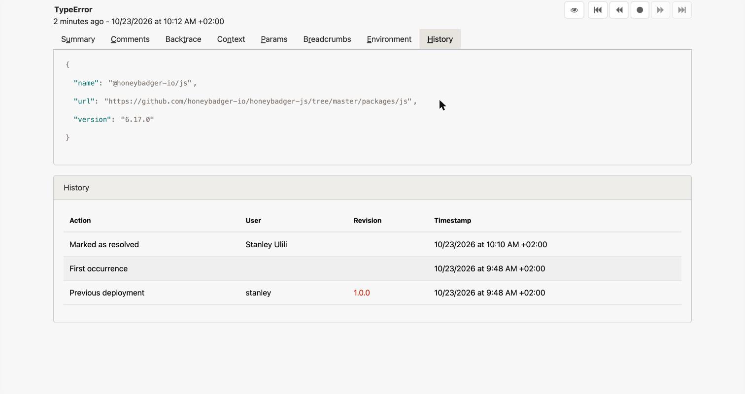Click the History panel heading

76,188
